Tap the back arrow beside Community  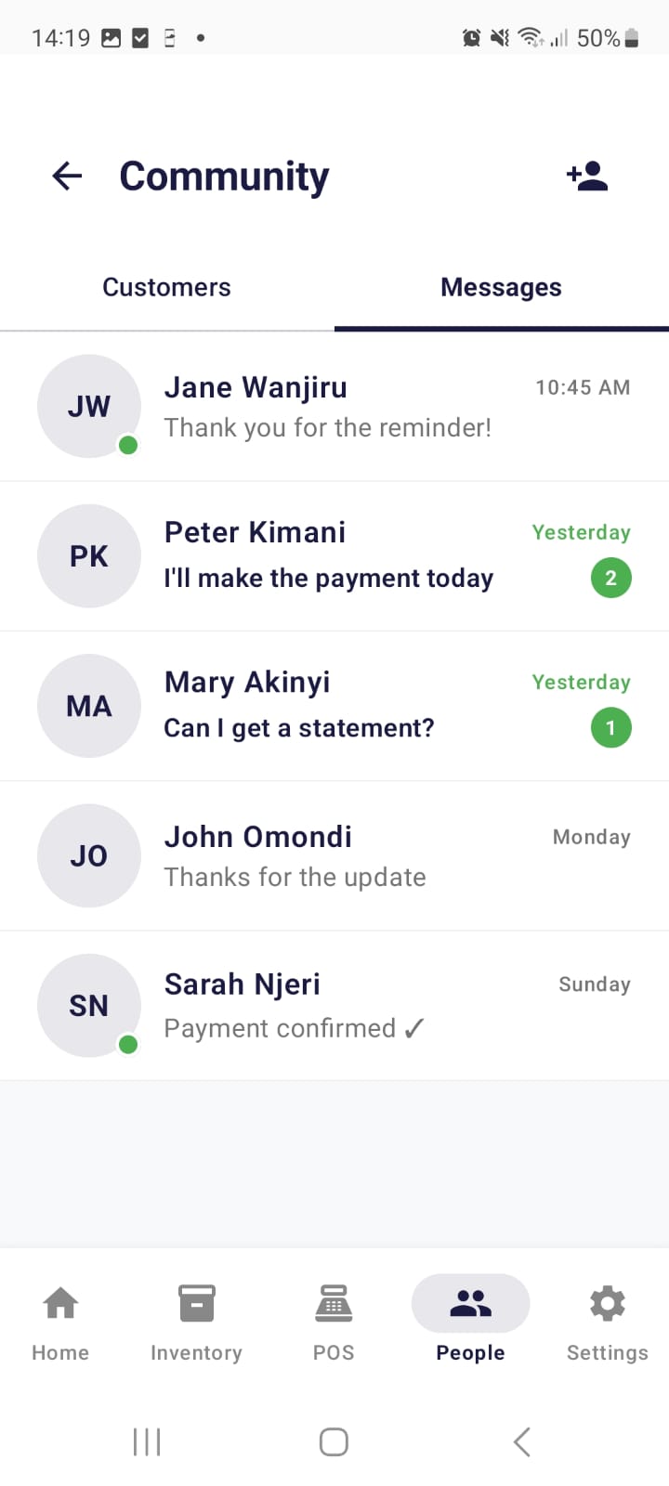[x=67, y=176]
